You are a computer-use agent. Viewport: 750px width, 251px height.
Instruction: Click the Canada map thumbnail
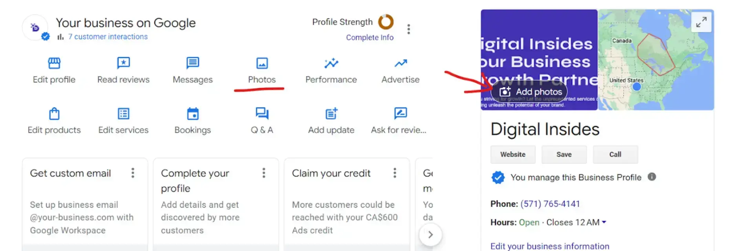[656, 60]
